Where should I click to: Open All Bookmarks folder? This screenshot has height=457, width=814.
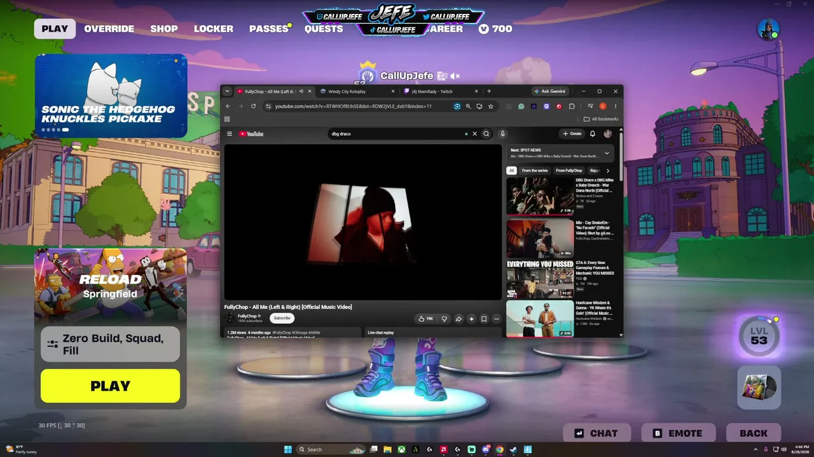point(601,119)
